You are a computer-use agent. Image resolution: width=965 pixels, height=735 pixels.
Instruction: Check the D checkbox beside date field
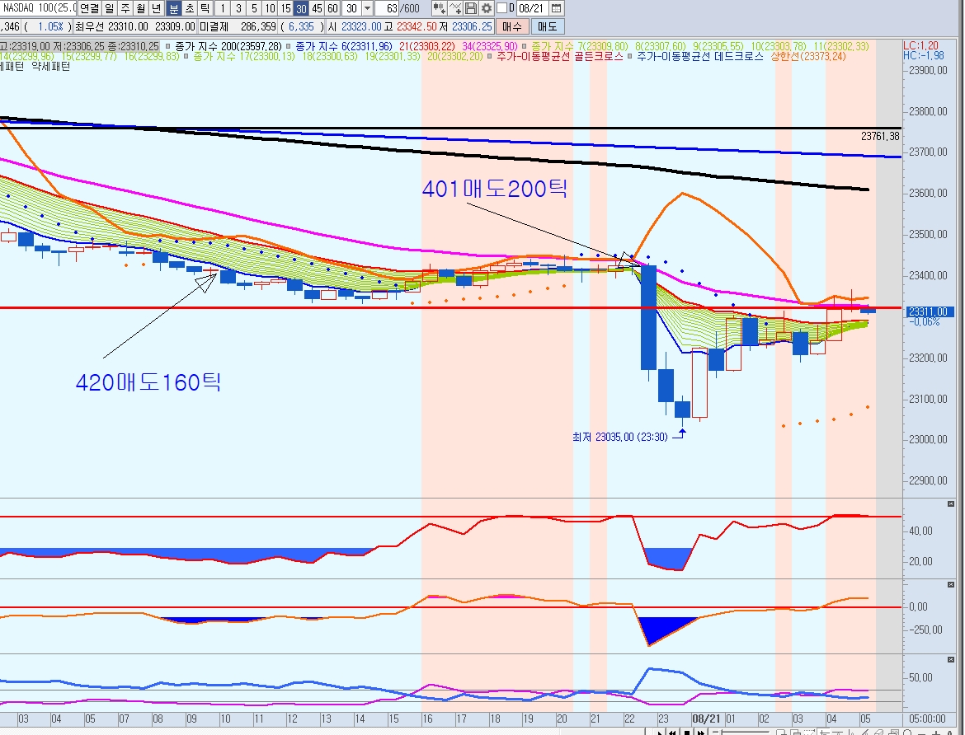pos(501,8)
